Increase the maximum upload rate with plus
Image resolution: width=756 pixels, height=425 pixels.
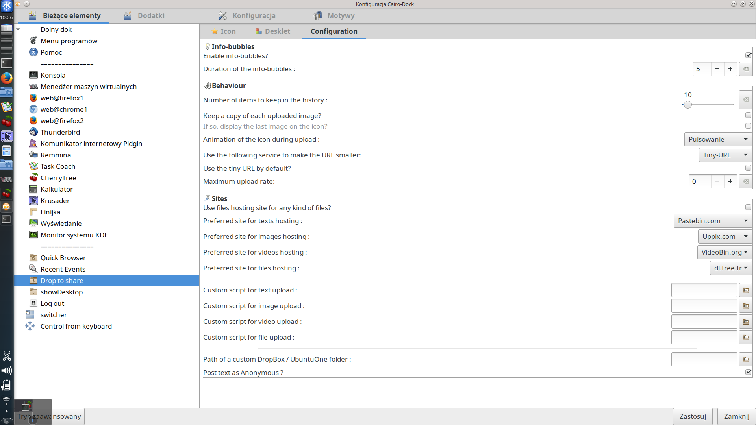click(730, 181)
